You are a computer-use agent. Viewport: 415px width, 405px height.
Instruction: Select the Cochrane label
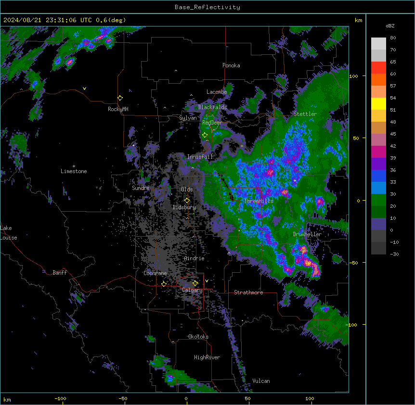pos(155,273)
